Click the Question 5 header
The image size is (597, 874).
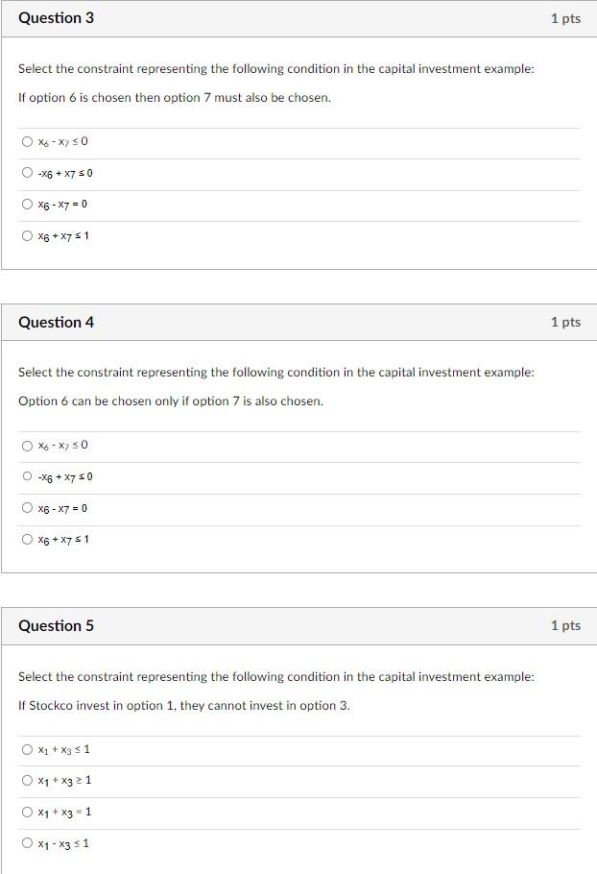coord(53,625)
